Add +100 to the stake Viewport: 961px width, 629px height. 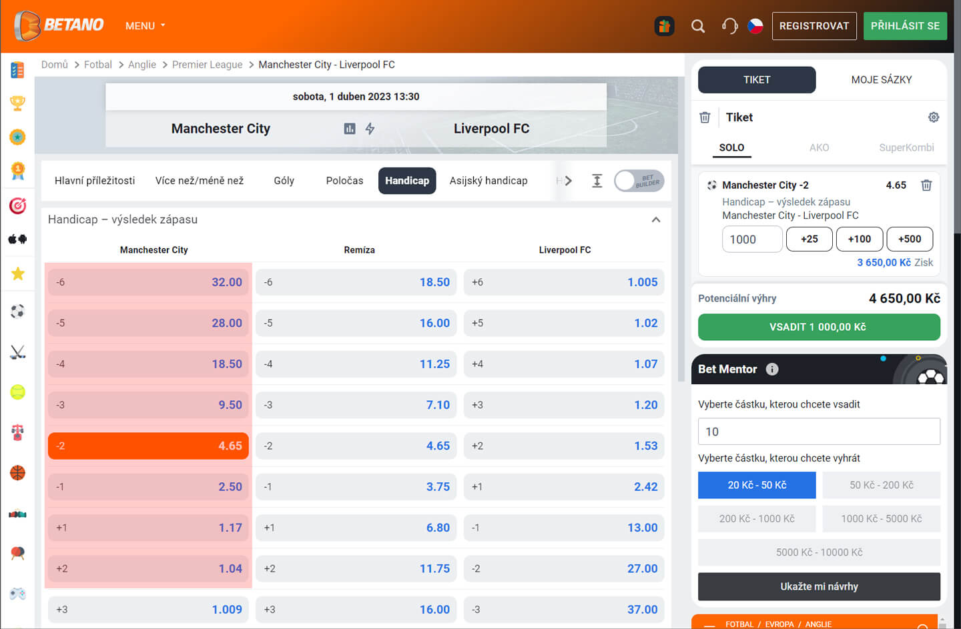(860, 239)
